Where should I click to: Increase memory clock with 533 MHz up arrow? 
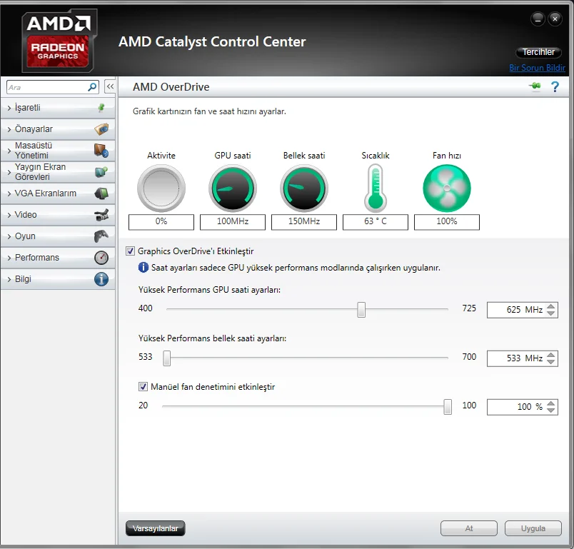pyautogui.click(x=551, y=355)
